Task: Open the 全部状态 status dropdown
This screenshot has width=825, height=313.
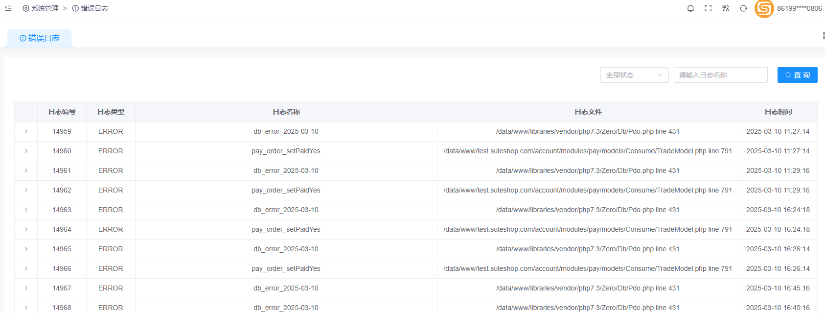Action: 634,75
